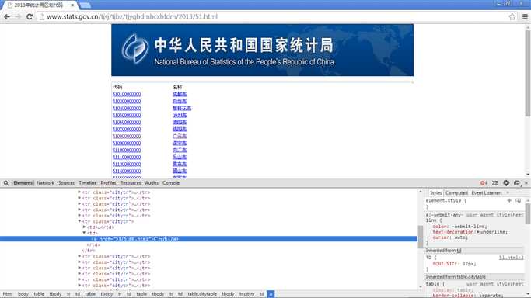Click the red error counter icon

484,183
